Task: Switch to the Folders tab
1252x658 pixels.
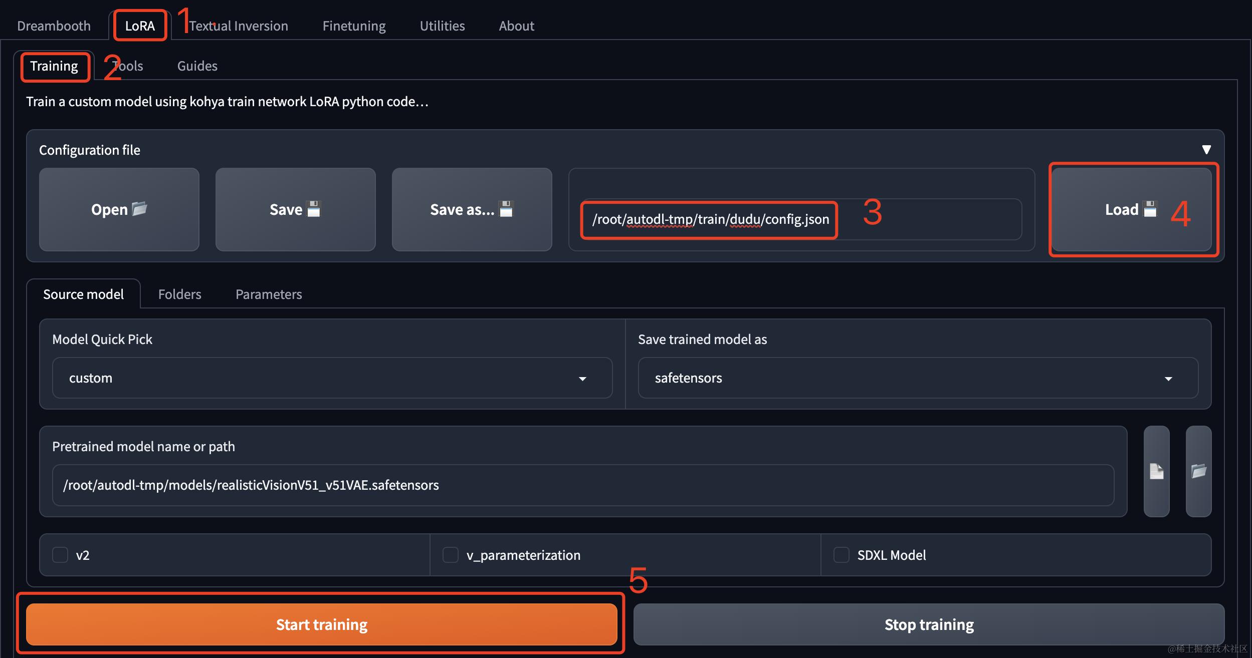Action: pos(179,294)
